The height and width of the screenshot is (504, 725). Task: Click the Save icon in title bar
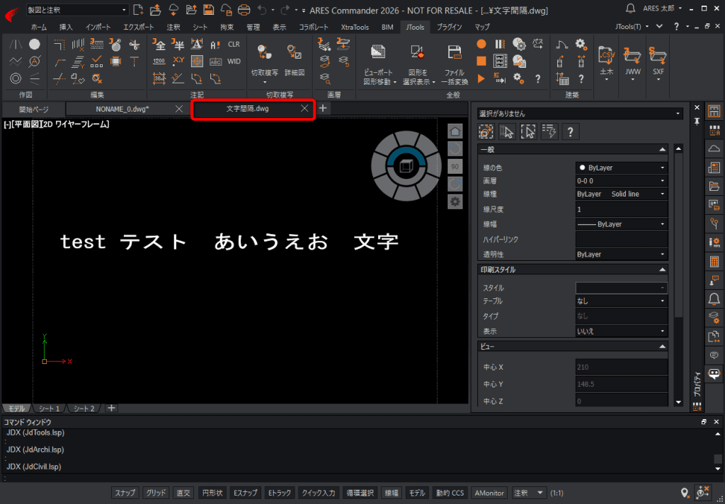(209, 10)
